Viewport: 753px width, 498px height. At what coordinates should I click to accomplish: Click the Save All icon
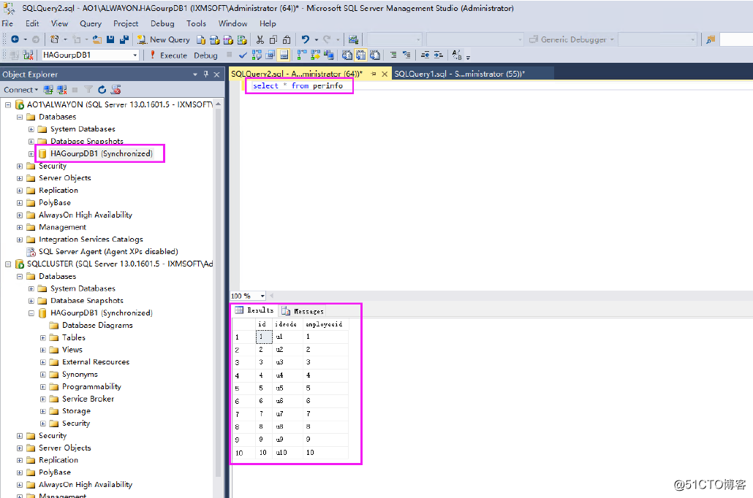[124, 39]
